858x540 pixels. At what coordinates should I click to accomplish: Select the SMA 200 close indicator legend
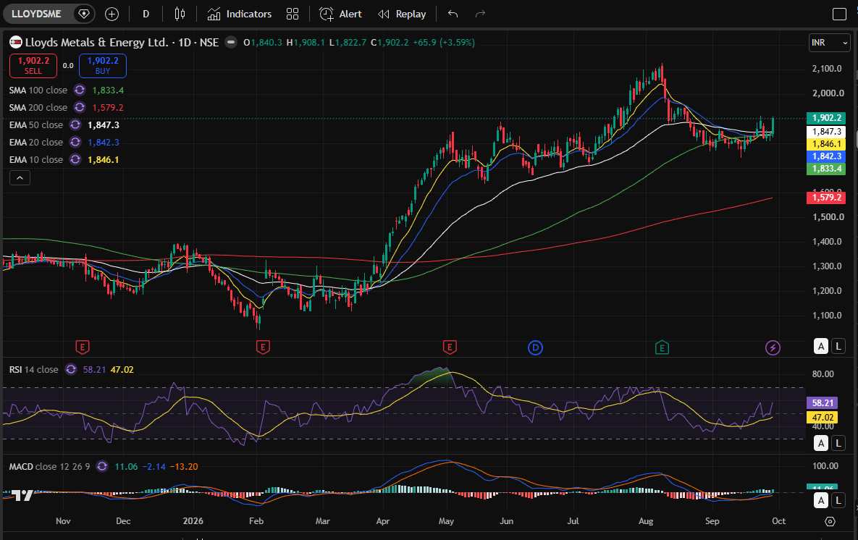pos(38,108)
